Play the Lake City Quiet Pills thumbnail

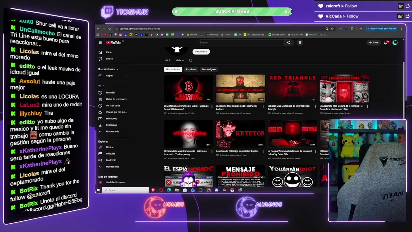(292, 134)
